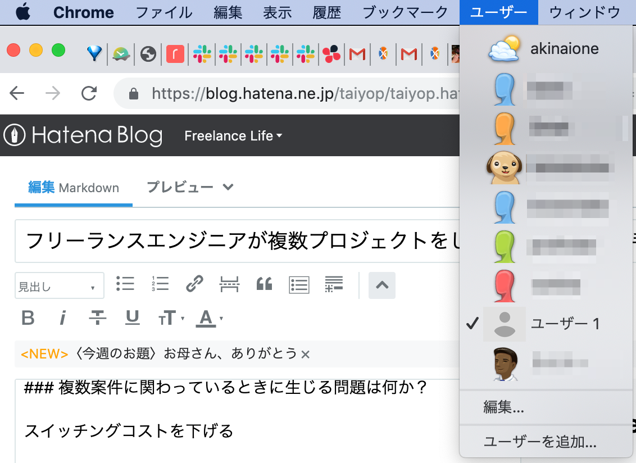
Task: Open the text color picker
Action: click(x=210, y=318)
